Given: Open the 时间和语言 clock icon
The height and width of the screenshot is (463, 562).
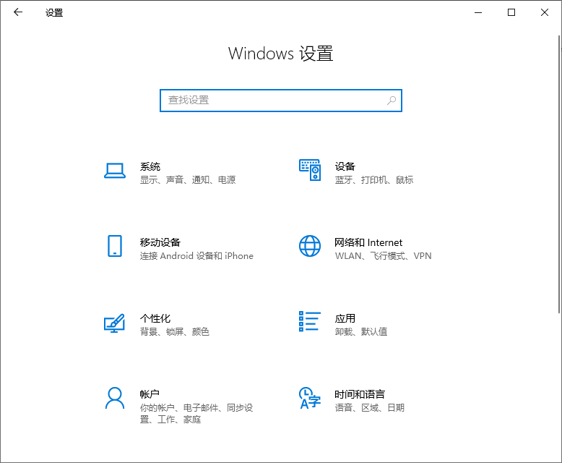Looking at the screenshot, I should pos(310,398).
